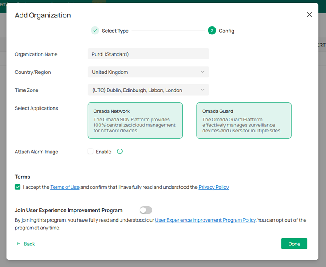The image size is (326, 267).
Task: Click the Select Type completed checkmark icon
Action: (95, 31)
